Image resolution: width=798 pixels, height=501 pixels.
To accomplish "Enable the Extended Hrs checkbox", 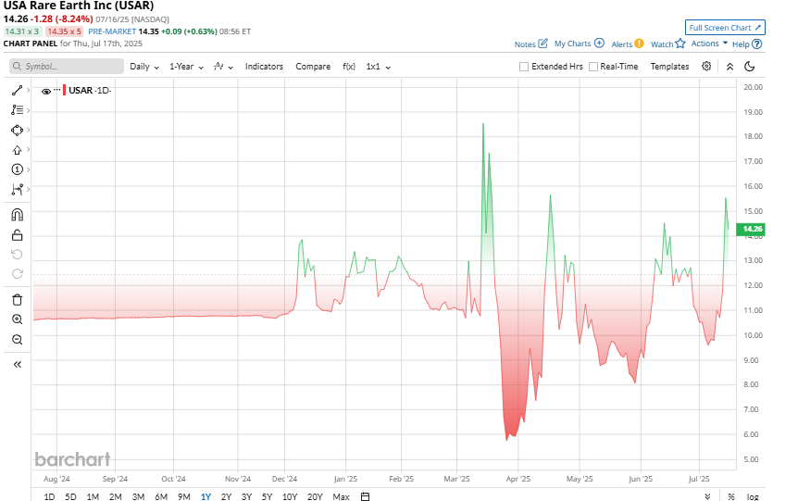I will [x=524, y=67].
